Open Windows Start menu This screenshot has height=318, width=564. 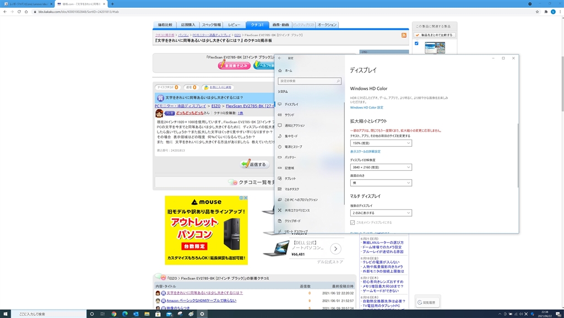coord(6,314)
